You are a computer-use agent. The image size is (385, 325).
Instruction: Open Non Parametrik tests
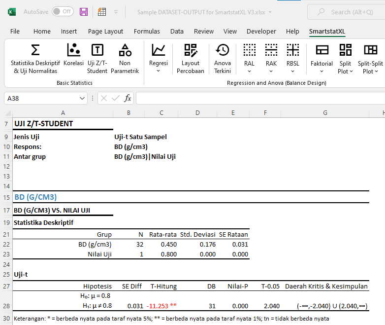click(x=125, y=58)
